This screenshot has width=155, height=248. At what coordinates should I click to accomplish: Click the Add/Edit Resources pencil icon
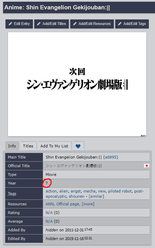75,24
